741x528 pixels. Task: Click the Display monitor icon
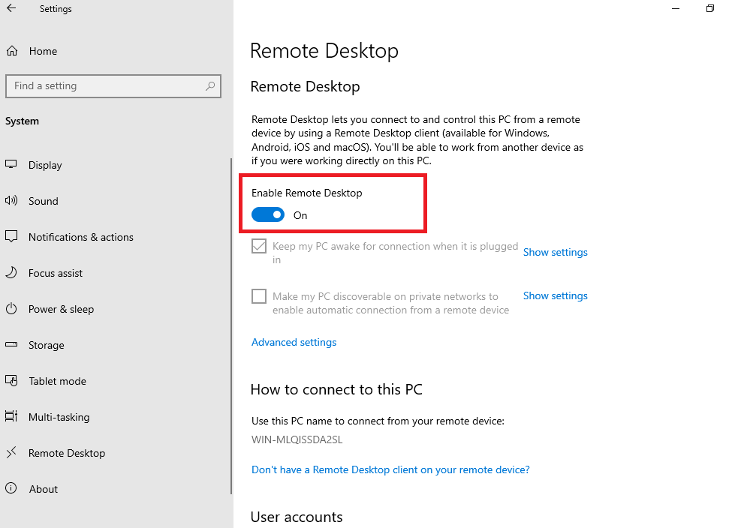(11, 164)
